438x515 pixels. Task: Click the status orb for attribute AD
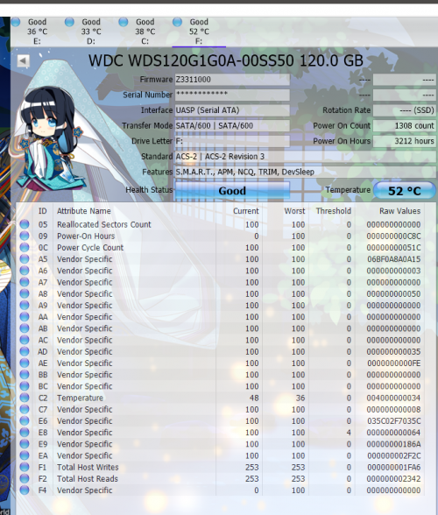pyautogui.click(x=25, y=351)
